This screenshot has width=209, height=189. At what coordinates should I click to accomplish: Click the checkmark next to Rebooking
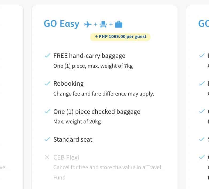click(x=47, y=84)
